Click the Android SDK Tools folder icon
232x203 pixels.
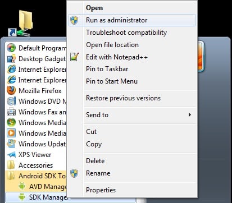11,176
